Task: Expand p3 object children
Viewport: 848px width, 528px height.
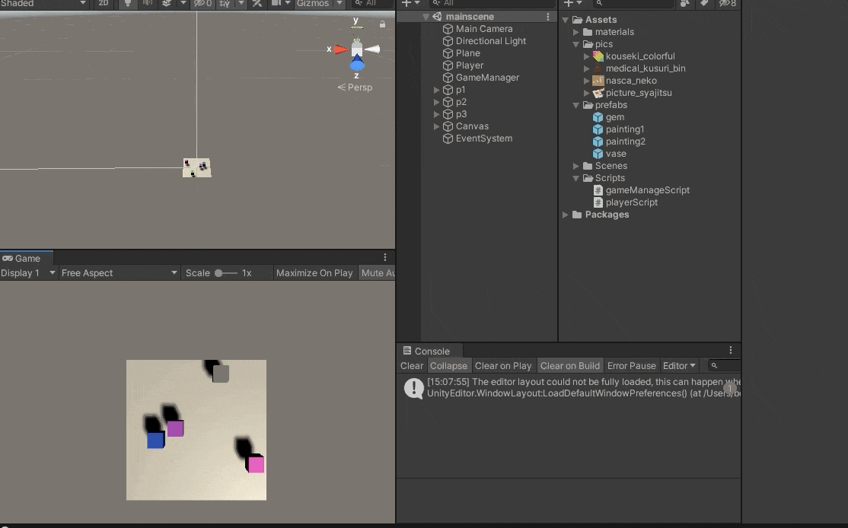Action: click(436, 114)
